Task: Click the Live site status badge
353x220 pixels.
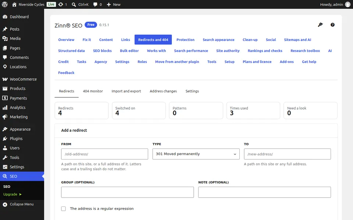Action: pos(51,4)
